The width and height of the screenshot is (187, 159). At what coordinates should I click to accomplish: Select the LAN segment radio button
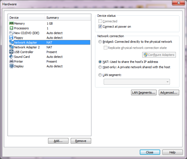[100, 75]
